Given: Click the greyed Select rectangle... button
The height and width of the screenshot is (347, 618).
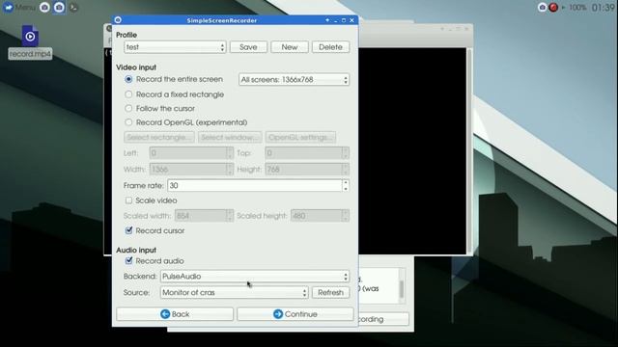Looking at the screenshot, I should (159, 137).
